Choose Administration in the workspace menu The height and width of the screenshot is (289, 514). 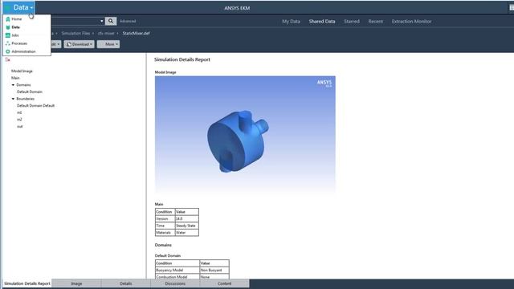[x=23, y=51]
